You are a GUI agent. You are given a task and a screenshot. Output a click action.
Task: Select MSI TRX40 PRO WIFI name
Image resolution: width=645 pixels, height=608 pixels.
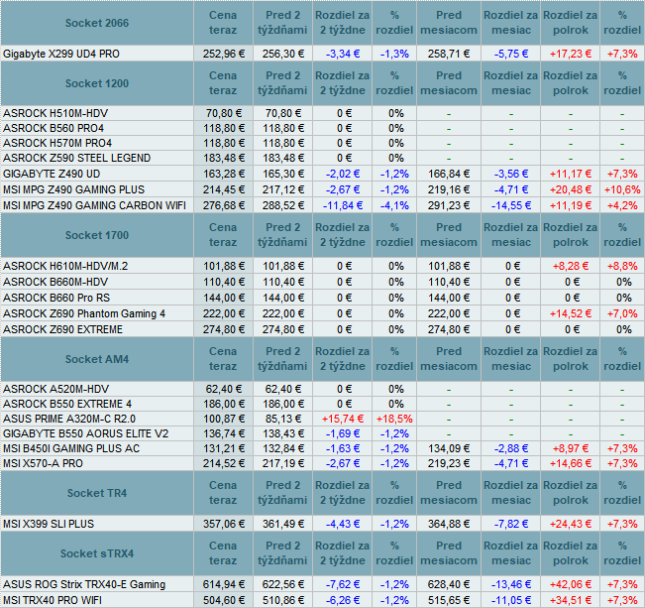53,600
